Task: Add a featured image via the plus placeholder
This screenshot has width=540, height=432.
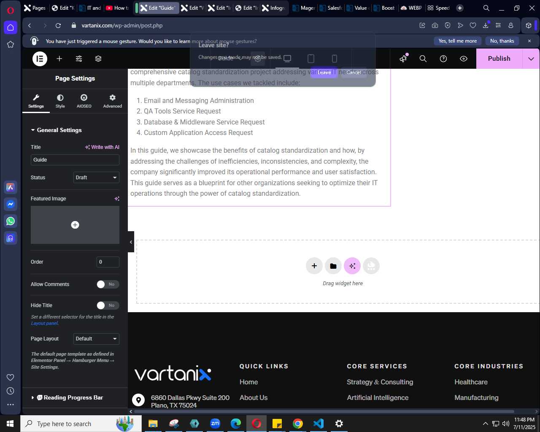Action: pos(75,225)
